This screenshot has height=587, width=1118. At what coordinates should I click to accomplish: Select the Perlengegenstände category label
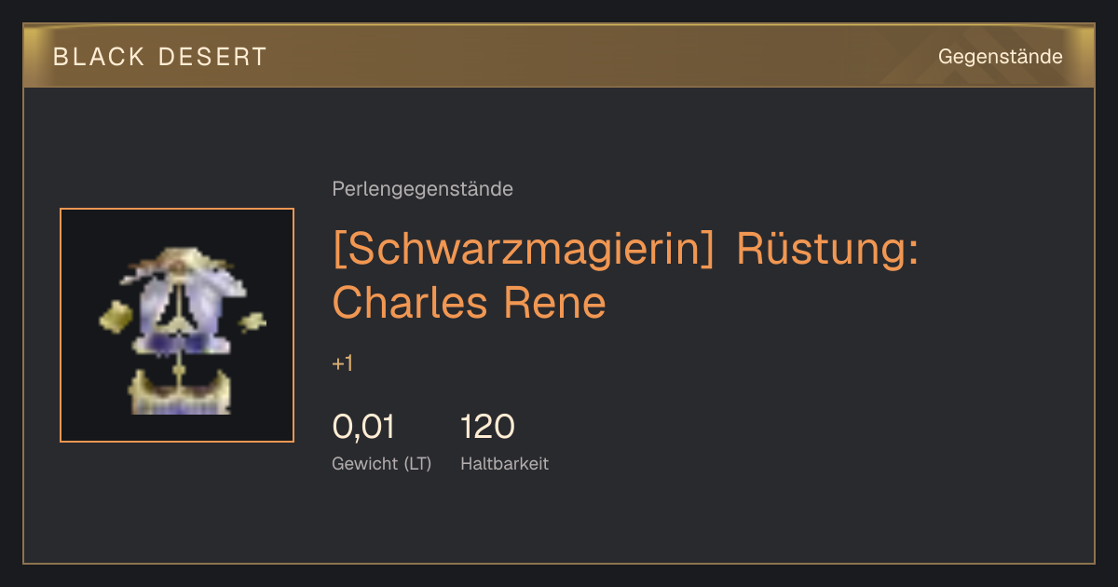[x=422, y=189]
